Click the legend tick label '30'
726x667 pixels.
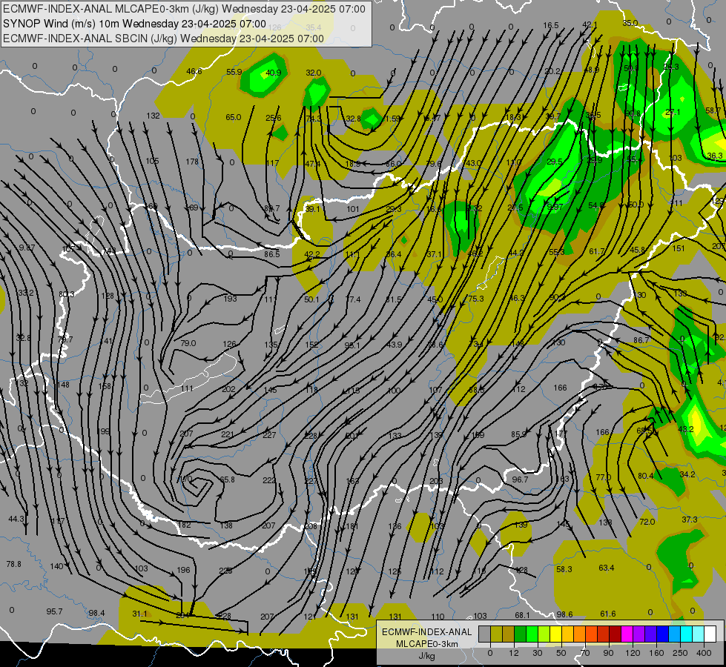tap(538, 653)
